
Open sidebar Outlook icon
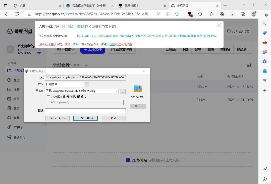[264, 71]
